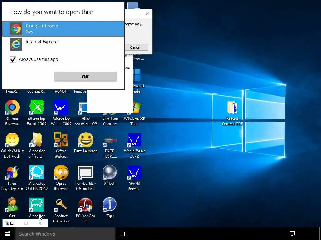Image resolution: width=321 pixels, height=240 pixels.
Task: Open World Basic 2072 shortcut
Action: 134,145
